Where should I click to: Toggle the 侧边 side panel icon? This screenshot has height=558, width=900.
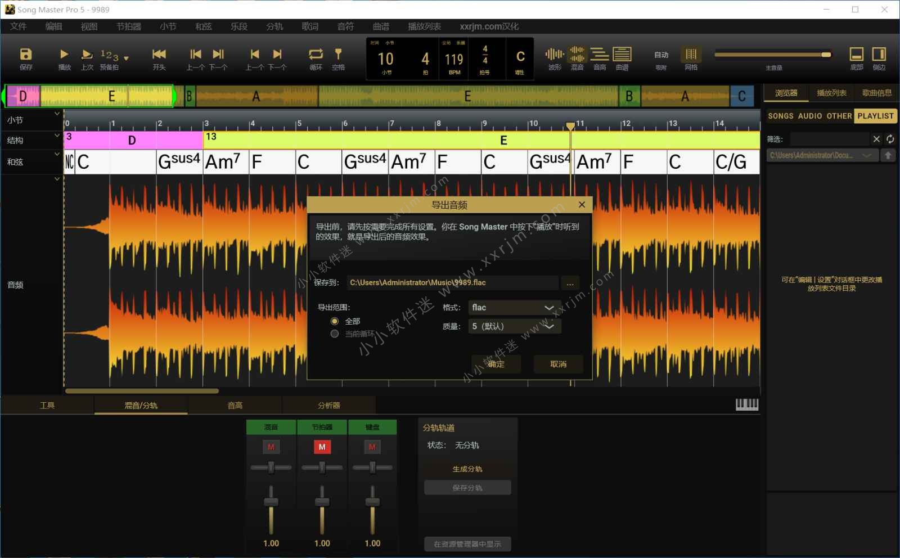pos(879,55)
